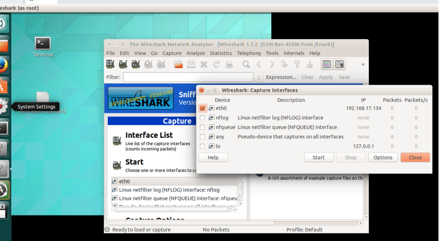Screen dimensions: 439x241
Task: Open the Analyze menu
Action: 196,53
